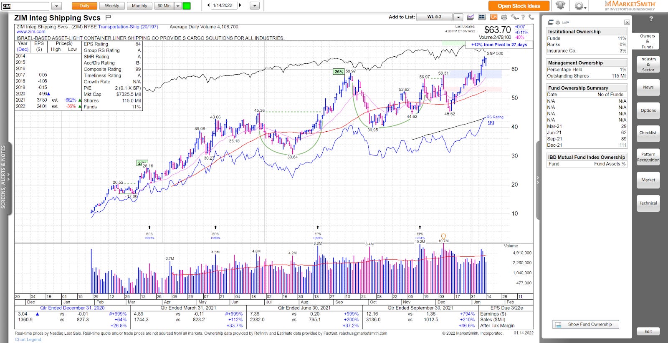This screenshot has height=343, width=668.
Task: Print the chart using the toolbar printer icon
Action: [x=504, y=17]
